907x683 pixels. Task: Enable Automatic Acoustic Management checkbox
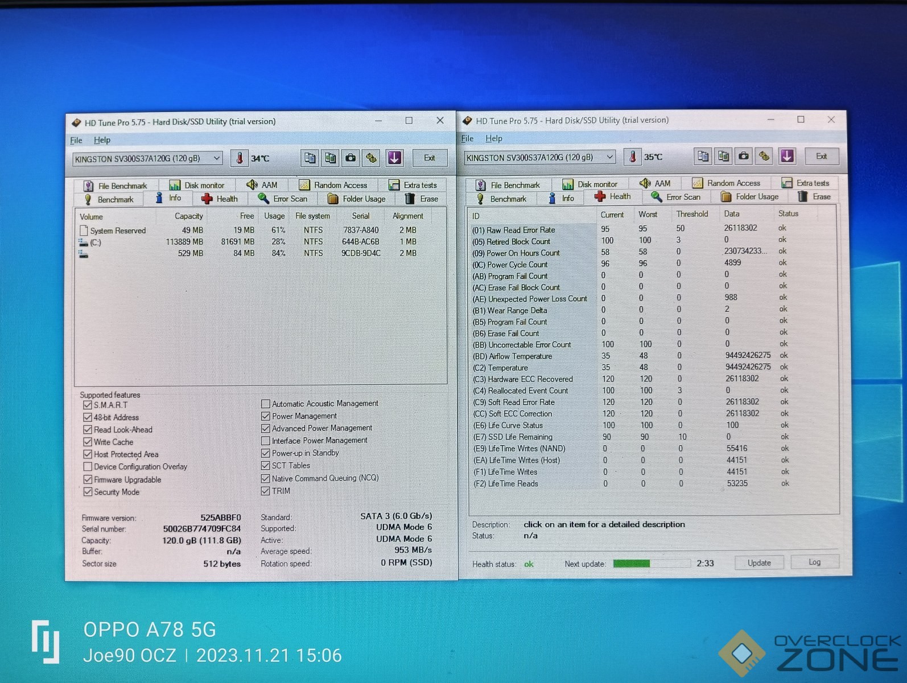265,404
